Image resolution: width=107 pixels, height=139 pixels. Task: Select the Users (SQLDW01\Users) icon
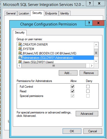[20, 62]
